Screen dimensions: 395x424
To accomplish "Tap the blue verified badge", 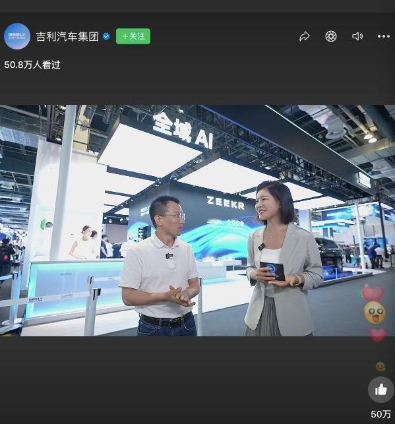I will tap(106, 36).
